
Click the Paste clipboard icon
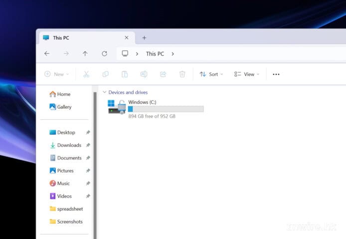(x=125, y=74)
